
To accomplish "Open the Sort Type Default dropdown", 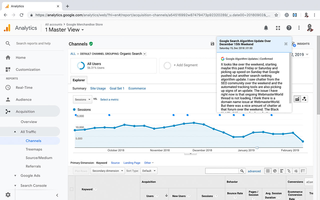I will coord(148,171).
